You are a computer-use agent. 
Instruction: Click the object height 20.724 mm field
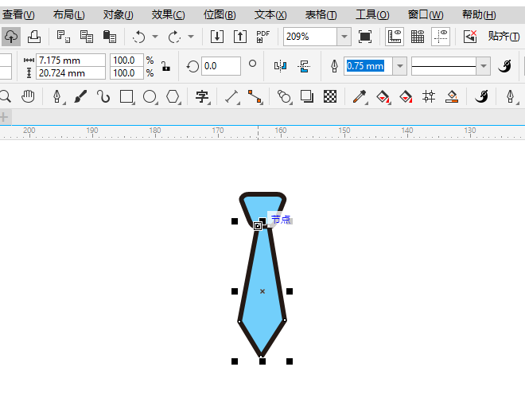tap(71, 73)
